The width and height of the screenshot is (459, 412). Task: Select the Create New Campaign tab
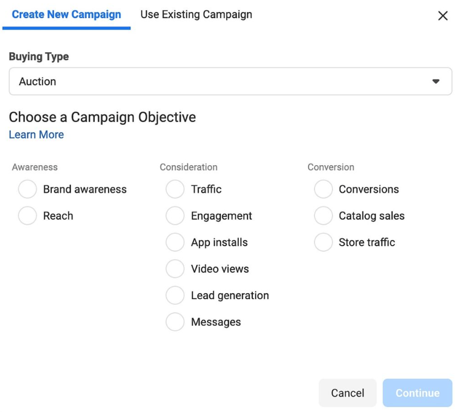67,15
